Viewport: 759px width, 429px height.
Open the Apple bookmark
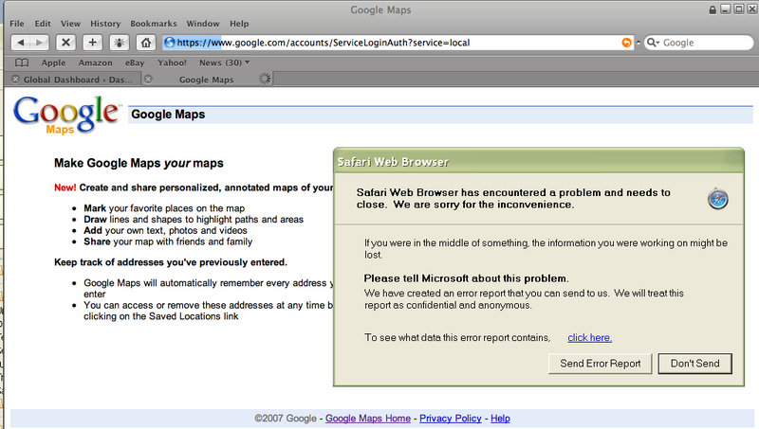(53, 63)
